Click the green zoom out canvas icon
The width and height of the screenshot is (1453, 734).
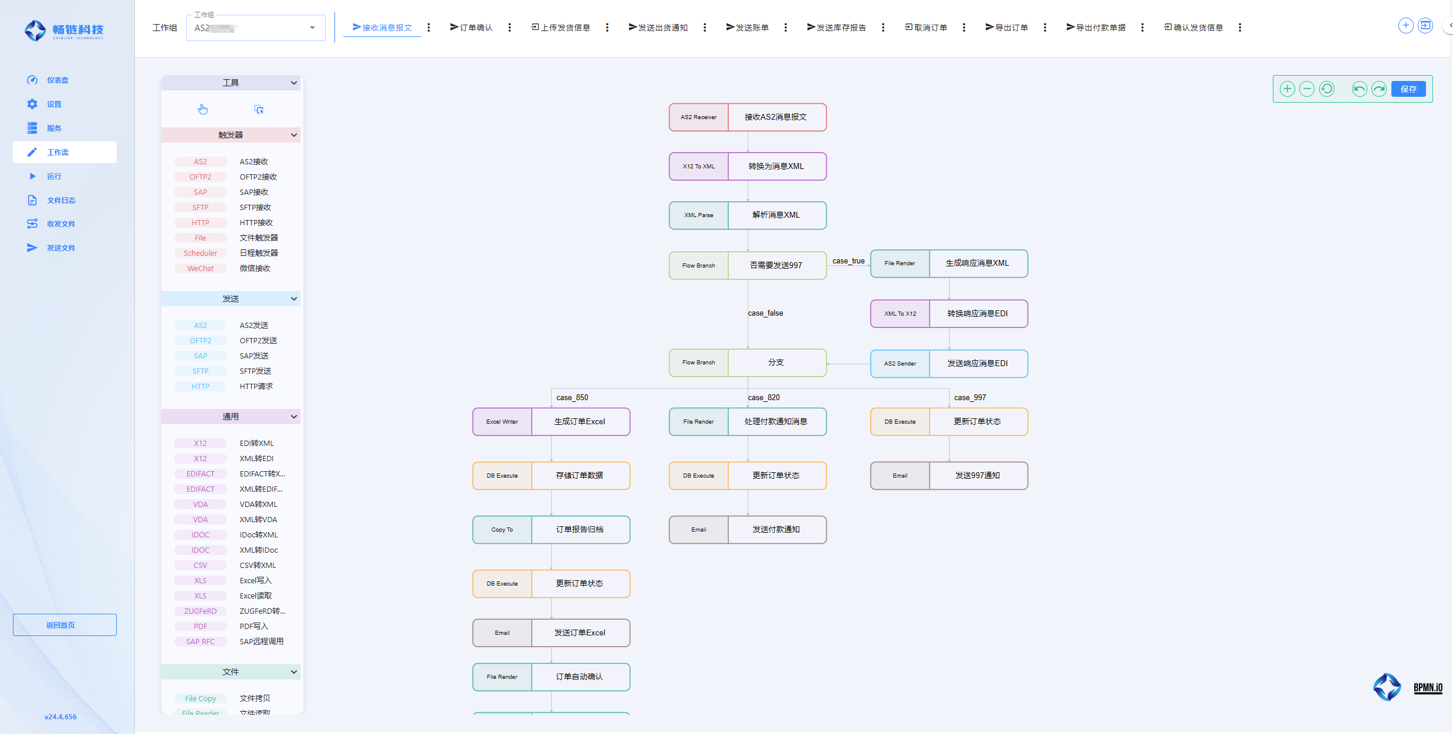1306,89
